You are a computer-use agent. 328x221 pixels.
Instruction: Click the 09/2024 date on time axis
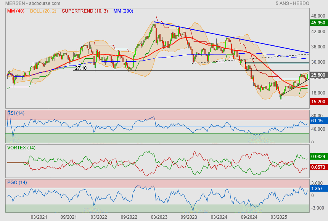pyautogui.click(x=249, y=217)
